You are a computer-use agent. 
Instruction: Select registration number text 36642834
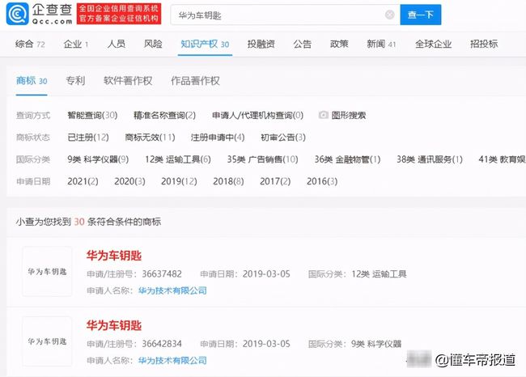[162, 344]
